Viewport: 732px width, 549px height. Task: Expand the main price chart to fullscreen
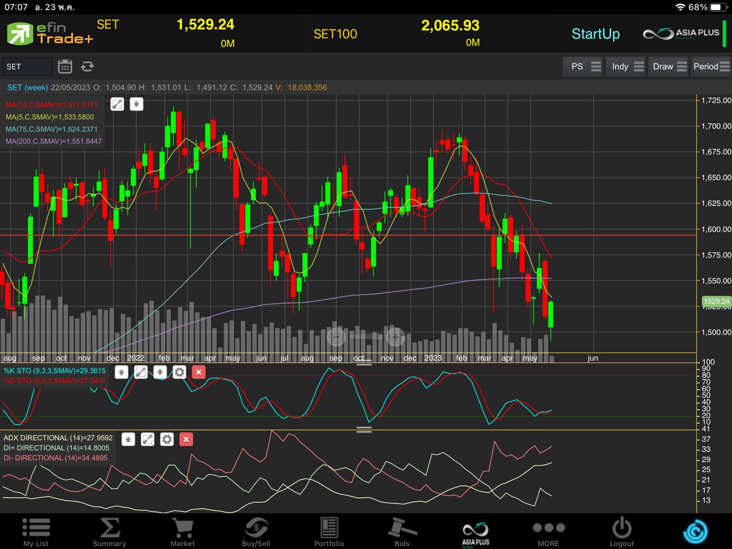click(x=117, y=104)
